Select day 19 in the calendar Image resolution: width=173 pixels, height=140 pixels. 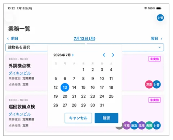tap(56, 96)
